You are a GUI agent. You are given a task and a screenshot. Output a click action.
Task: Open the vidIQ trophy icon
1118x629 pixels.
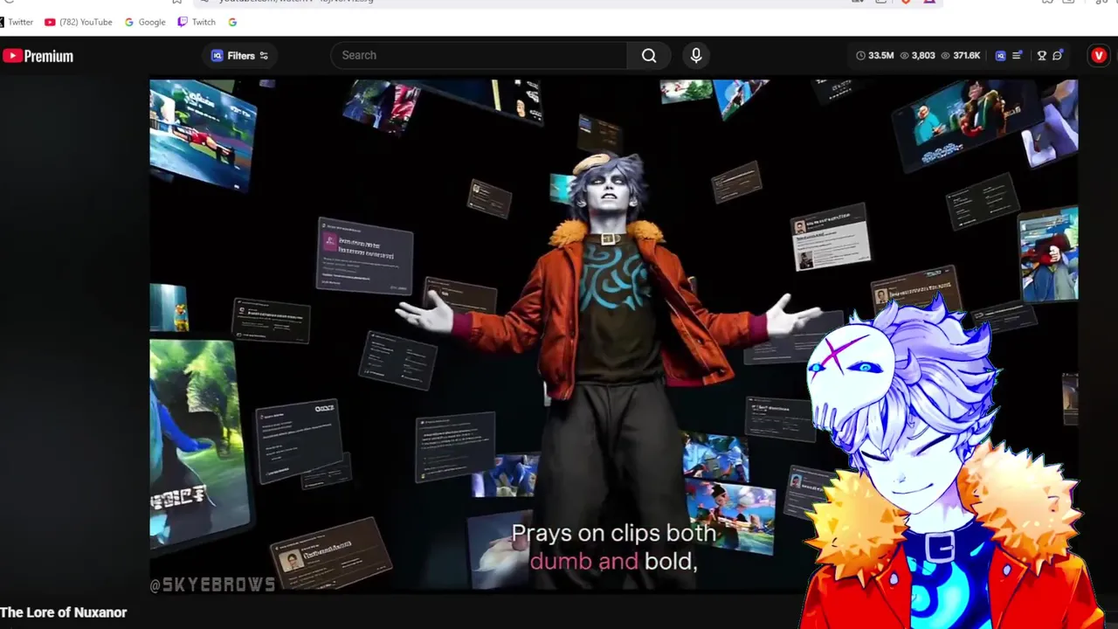tap(1042, 56)
